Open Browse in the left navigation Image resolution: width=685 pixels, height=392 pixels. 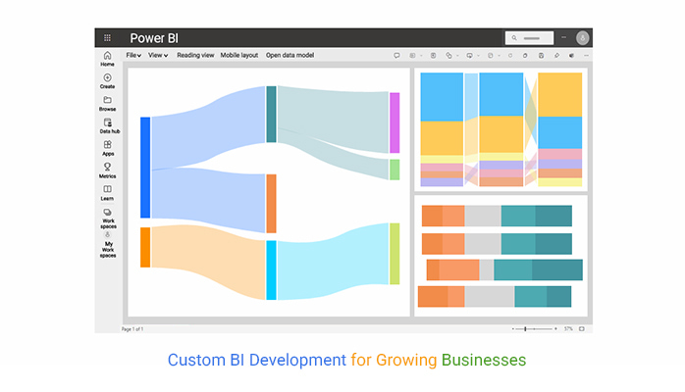107,103
